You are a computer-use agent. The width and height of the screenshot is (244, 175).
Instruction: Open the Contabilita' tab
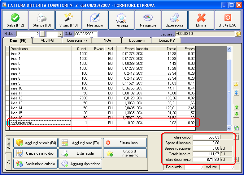pyautogui.click(x=167, y=40)
